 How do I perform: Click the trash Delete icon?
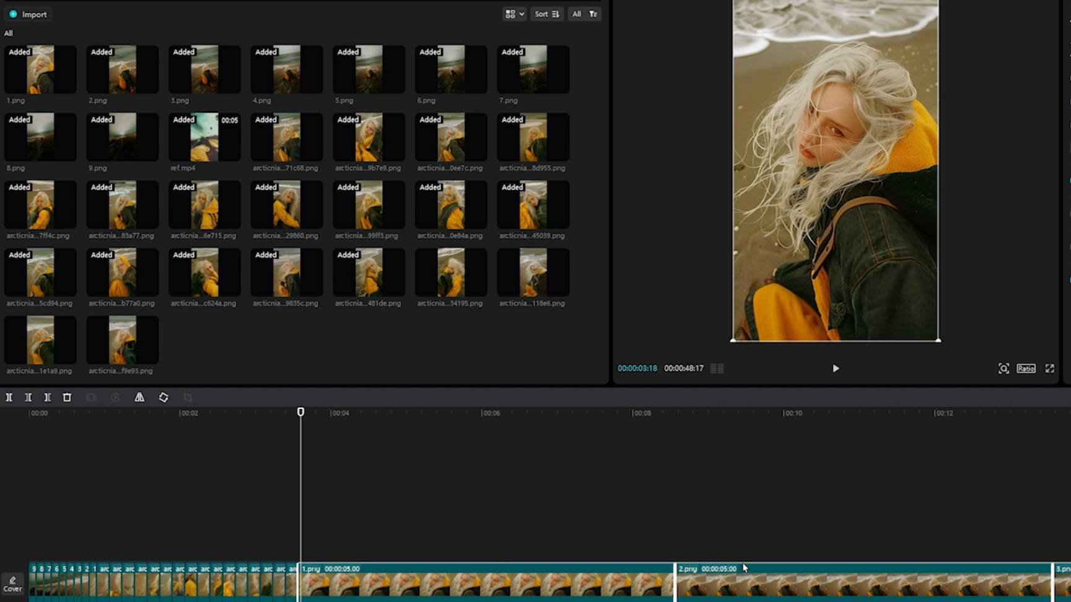coord(67,397)
